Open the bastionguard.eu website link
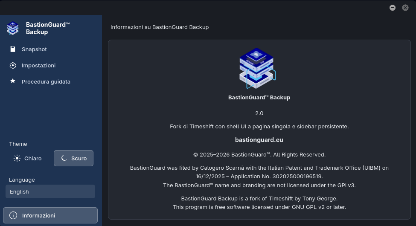The width and height of the screenshot is (416, 226). pyautogui.click(x=259, y=140)
